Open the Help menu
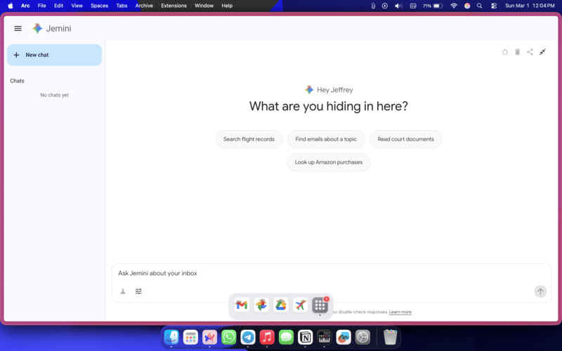Image resolution: width=562 pixels, height=351 pixels. [x=227, y=6]
